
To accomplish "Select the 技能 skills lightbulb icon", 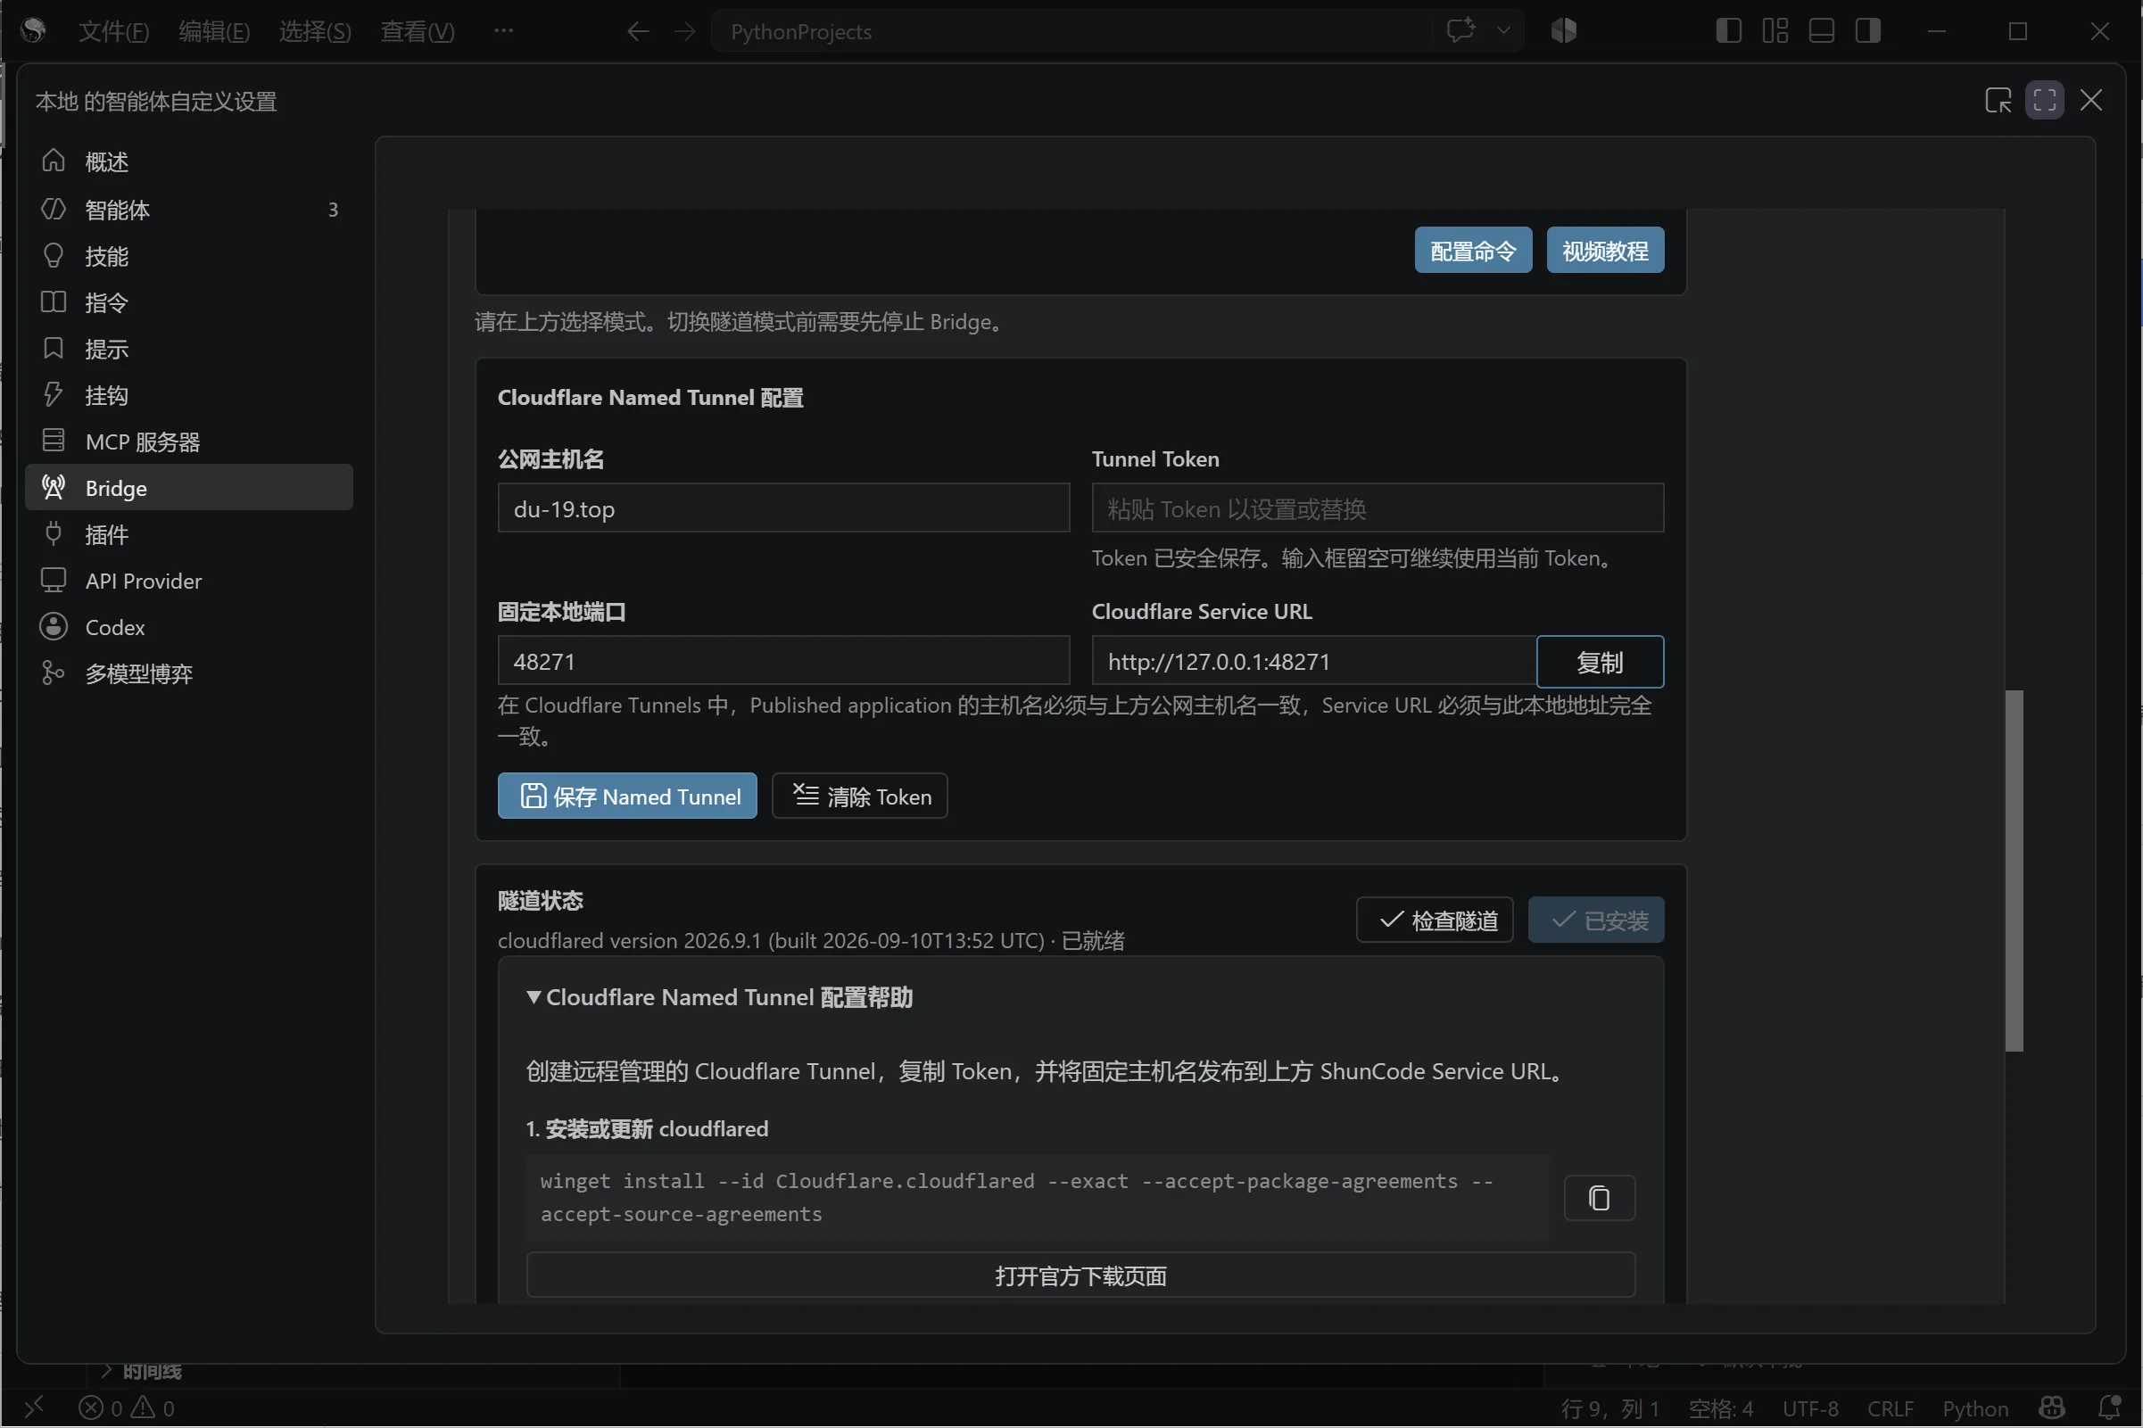I will pyautogui.click(x=54, y=256).
